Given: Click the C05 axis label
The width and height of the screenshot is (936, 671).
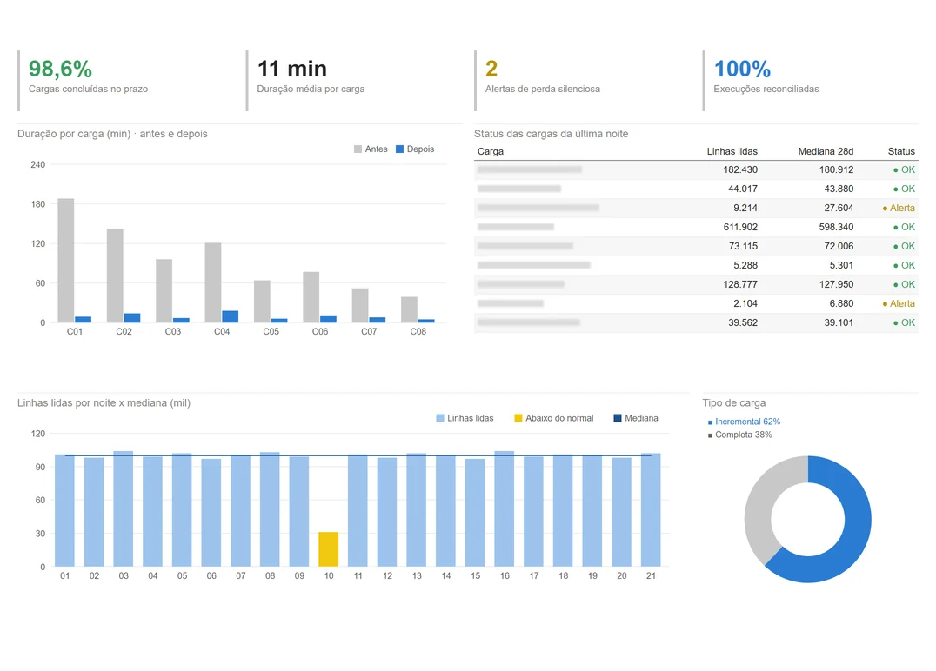Looking at the screenshot, I should pos(271,332).
